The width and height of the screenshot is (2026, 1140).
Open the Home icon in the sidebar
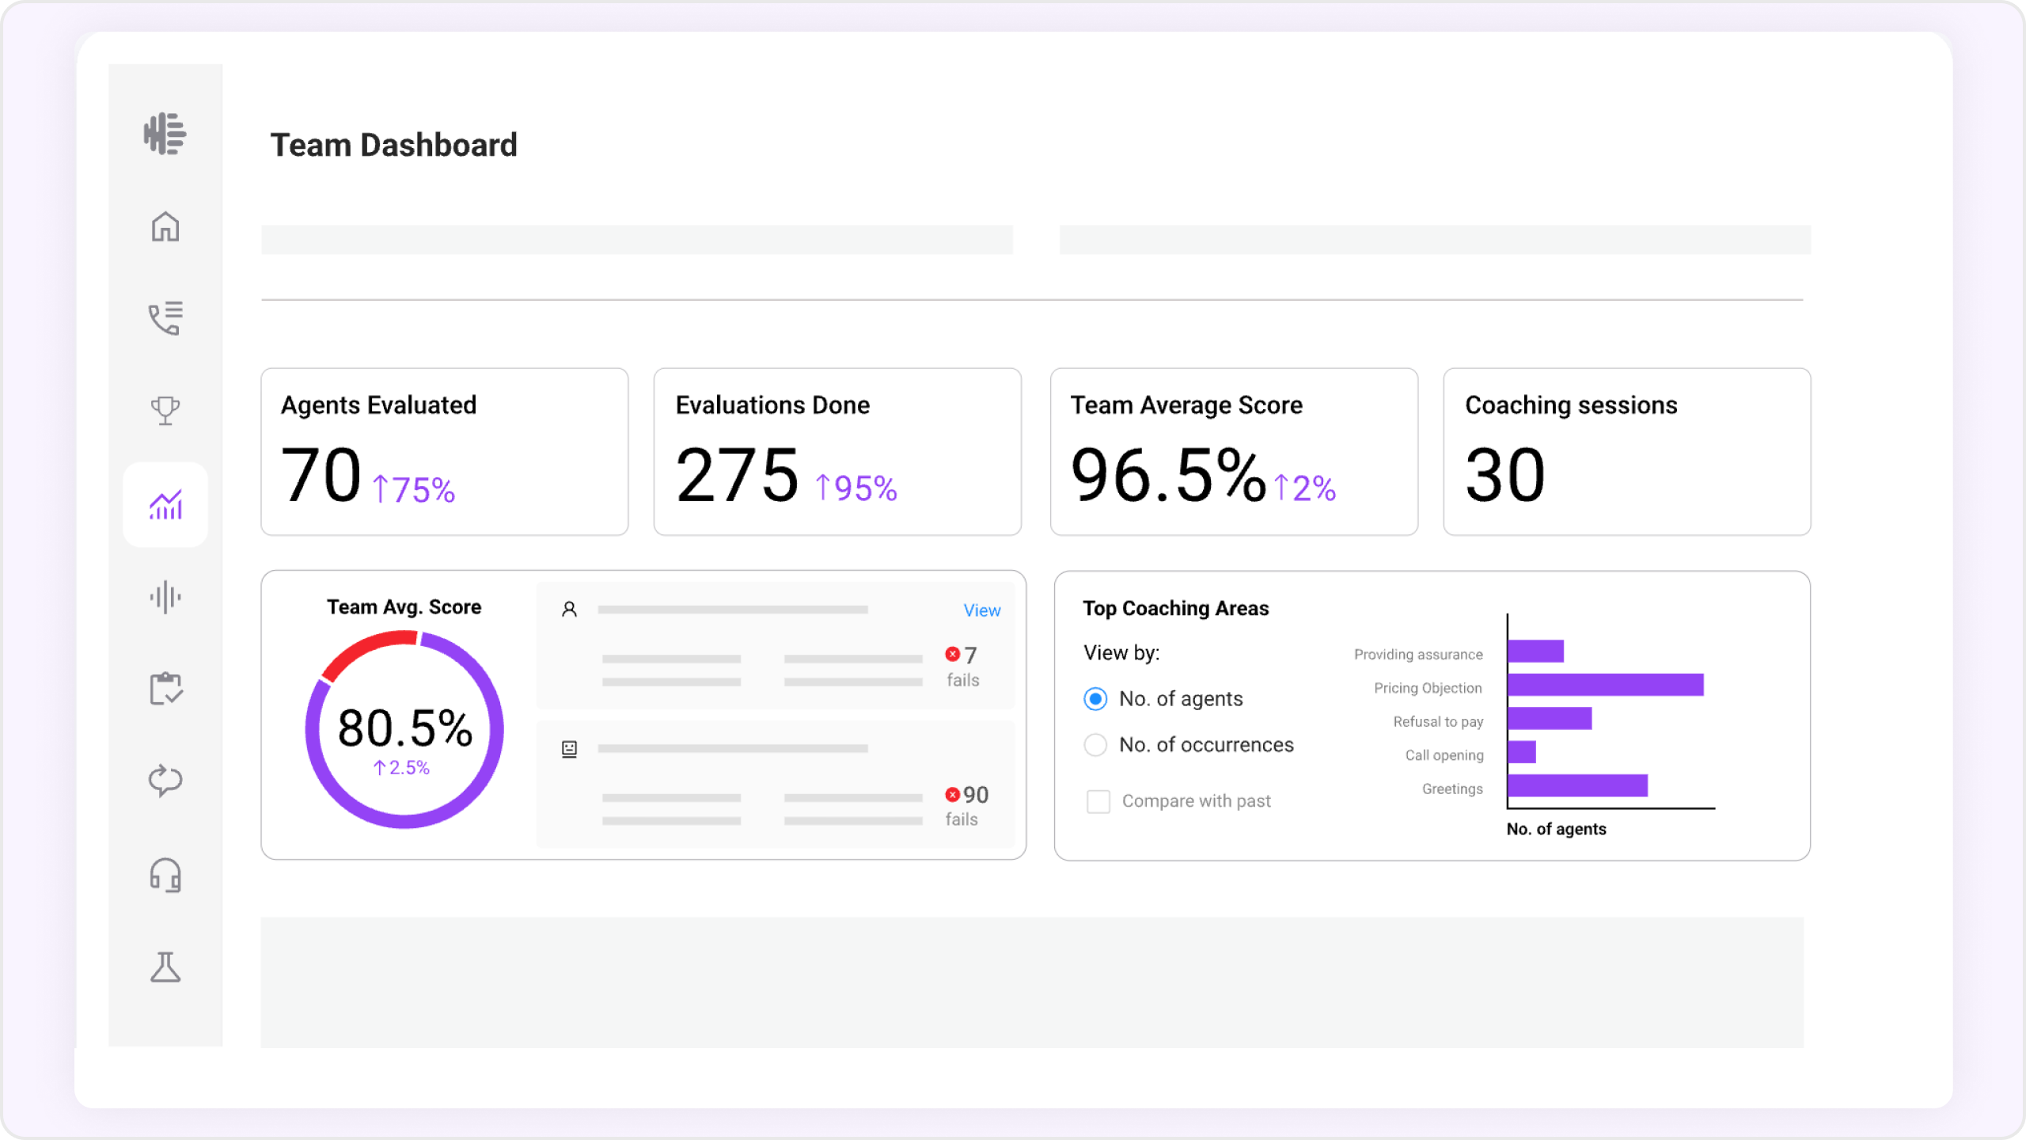[165, 226]
